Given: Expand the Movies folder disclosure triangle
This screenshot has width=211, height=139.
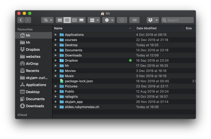Looking at the screenshot, I should click(x=56, y=71).
